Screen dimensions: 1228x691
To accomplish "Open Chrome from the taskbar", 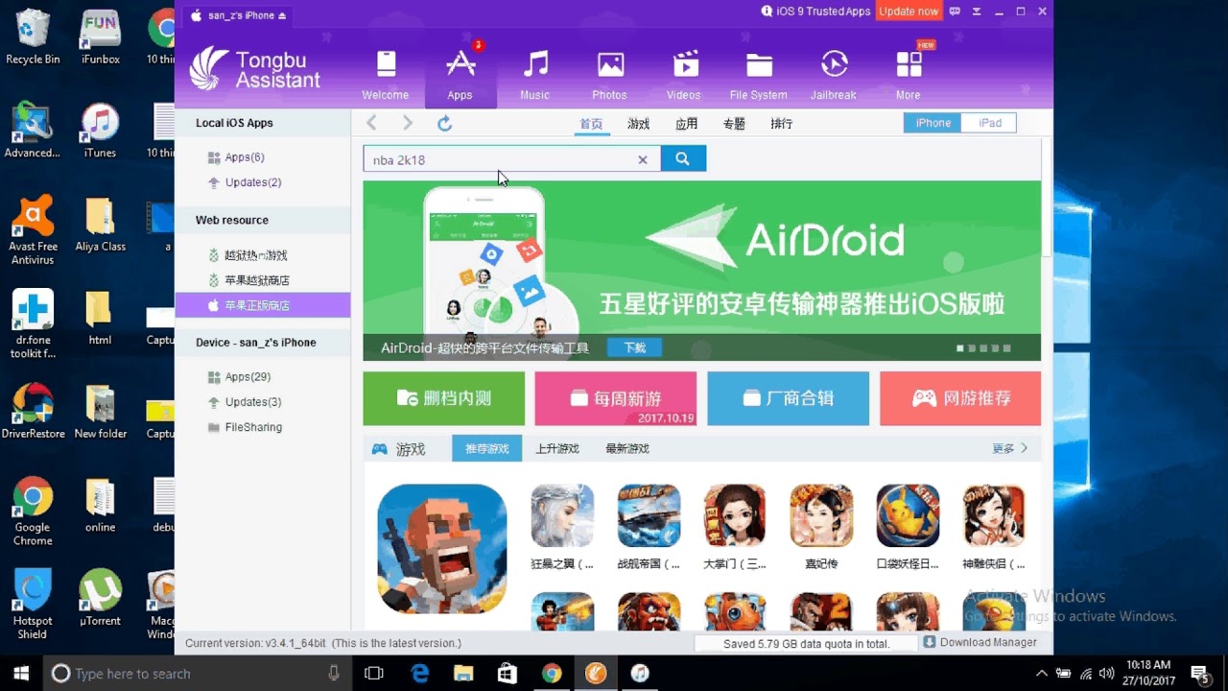I will point(552,673).
